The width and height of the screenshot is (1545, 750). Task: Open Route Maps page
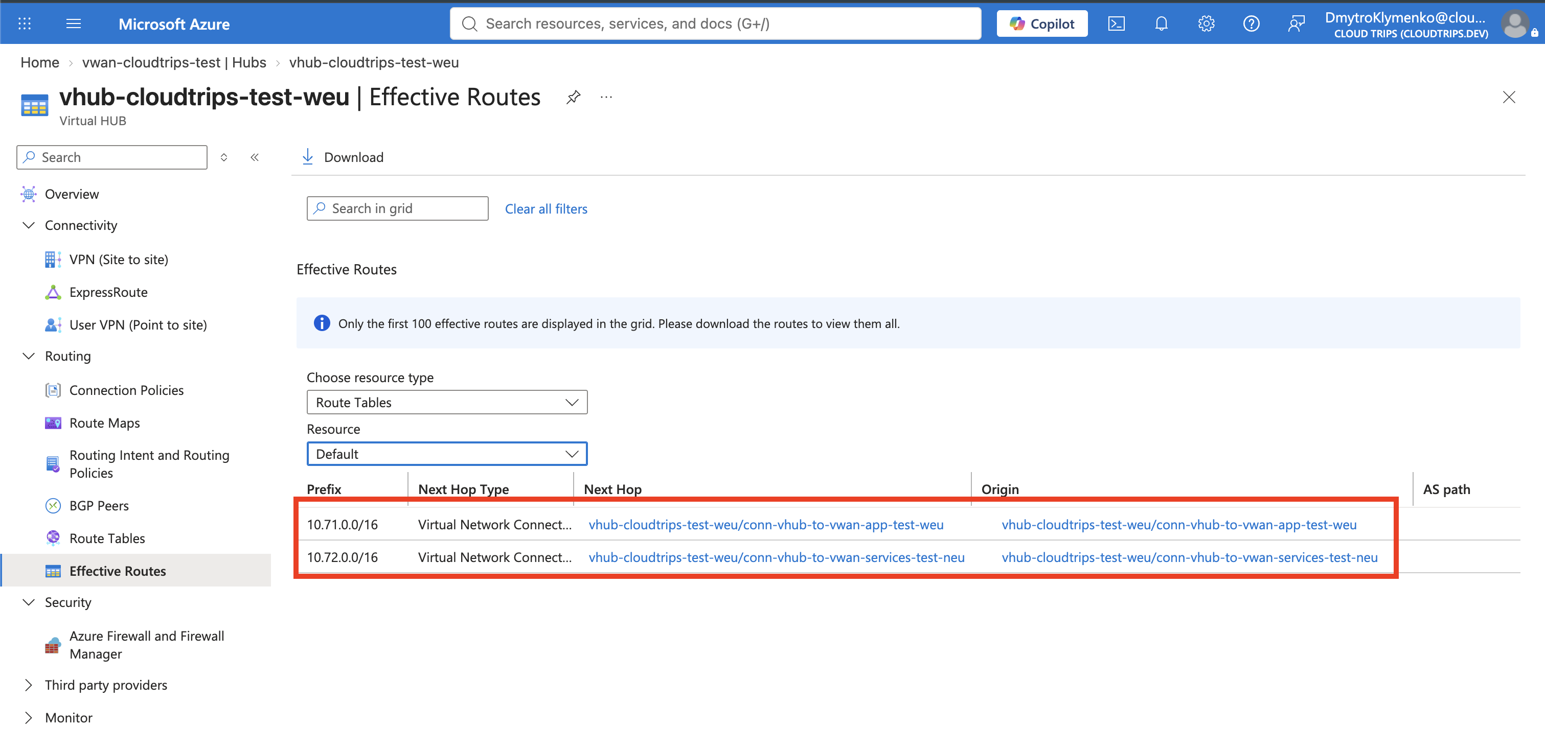105,423
